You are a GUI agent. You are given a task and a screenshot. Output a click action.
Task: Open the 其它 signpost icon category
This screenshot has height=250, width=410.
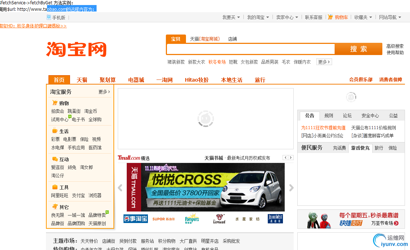point(55,206)
